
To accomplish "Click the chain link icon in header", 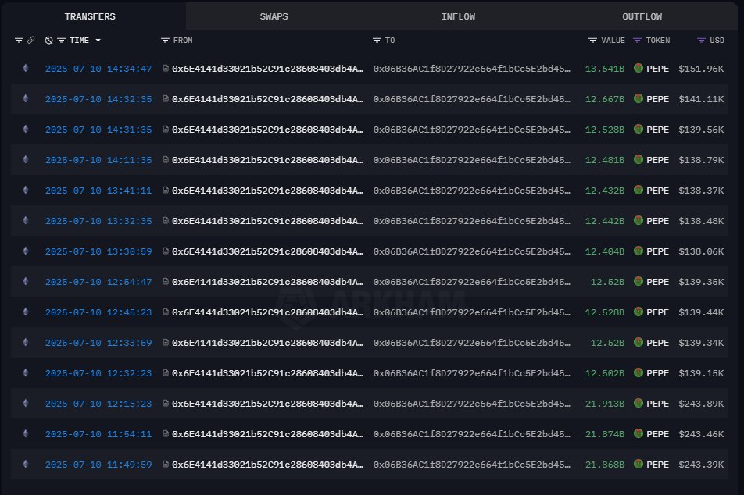I will pos(30,41).
